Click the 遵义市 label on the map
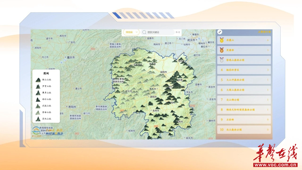 78,89
